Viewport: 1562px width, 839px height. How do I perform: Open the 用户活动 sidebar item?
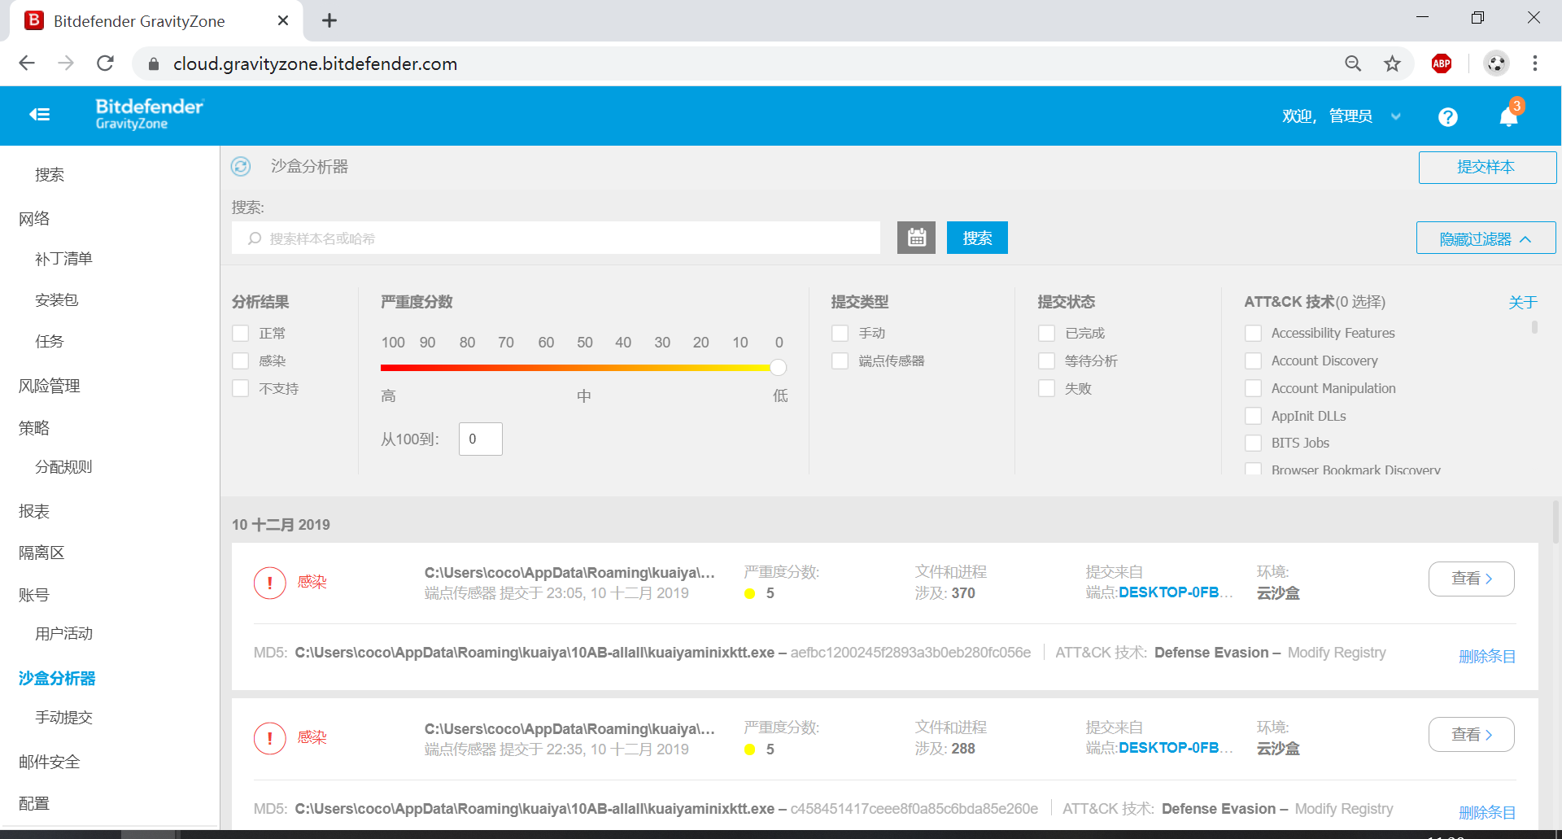point(63,634)
